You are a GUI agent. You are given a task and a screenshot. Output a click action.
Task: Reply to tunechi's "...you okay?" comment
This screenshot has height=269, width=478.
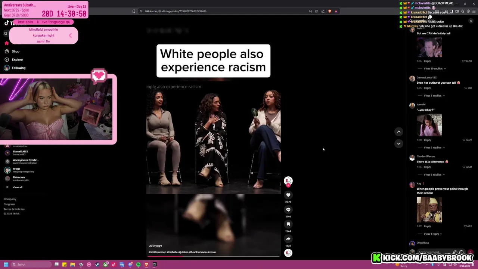click(x=427, y=140)
